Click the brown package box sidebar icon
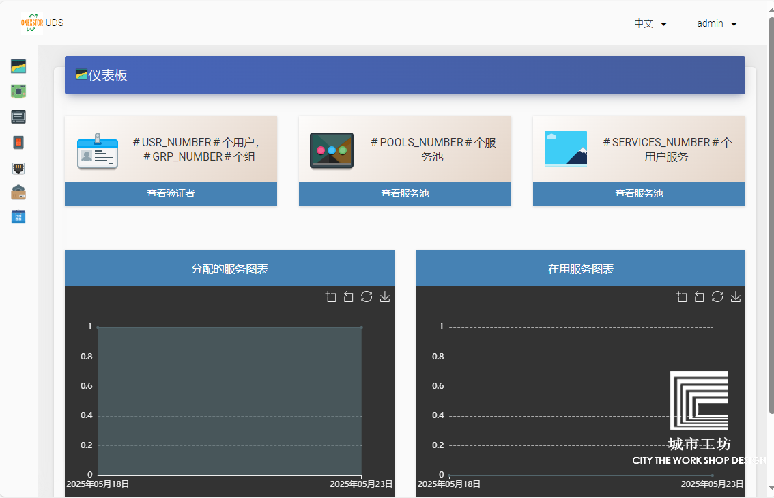The width and height of the screenshot is (774, 498). [x=18, y=193]
